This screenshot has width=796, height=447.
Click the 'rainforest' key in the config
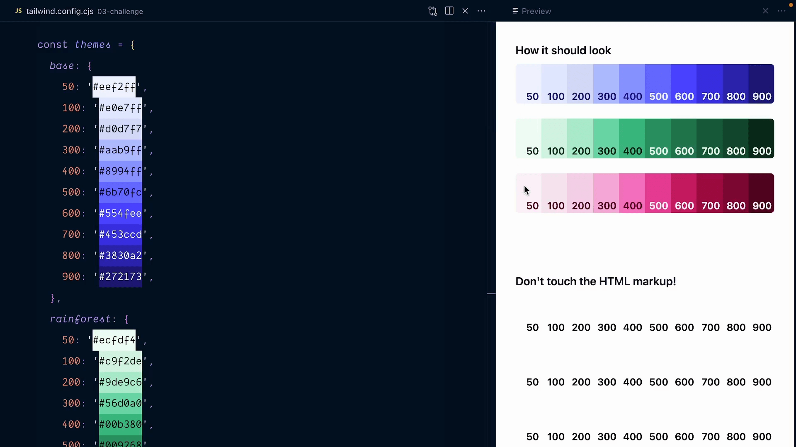click(80, 319)
